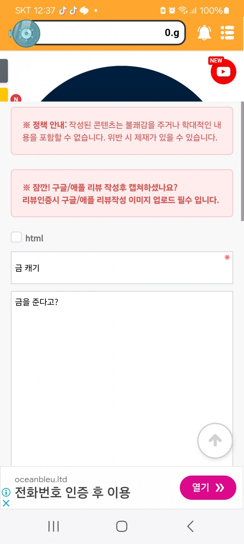The width and height of the screenshot is (244, 544).
Task: Focus the title field containing 금 캐기
Action: (122, 268)
